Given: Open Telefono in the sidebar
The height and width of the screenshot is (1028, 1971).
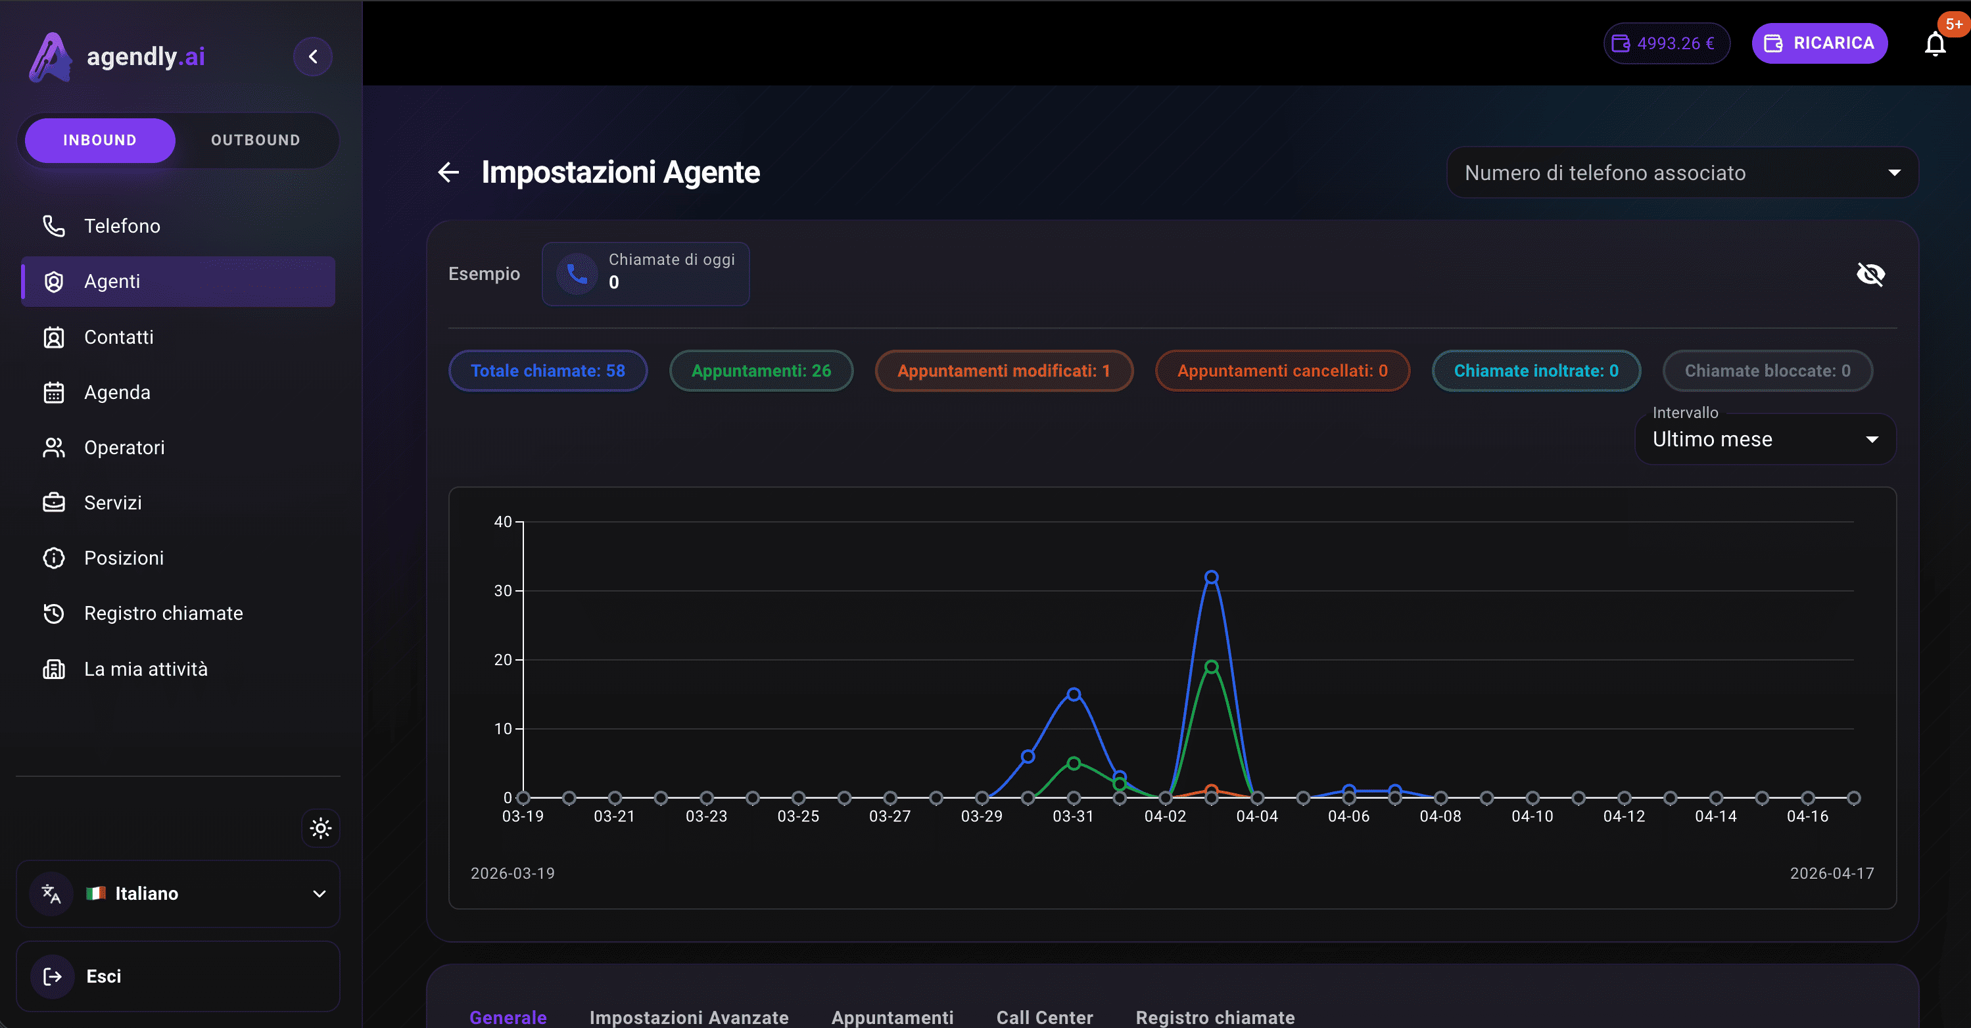Looking at the screenshot, I should point(178,225).
